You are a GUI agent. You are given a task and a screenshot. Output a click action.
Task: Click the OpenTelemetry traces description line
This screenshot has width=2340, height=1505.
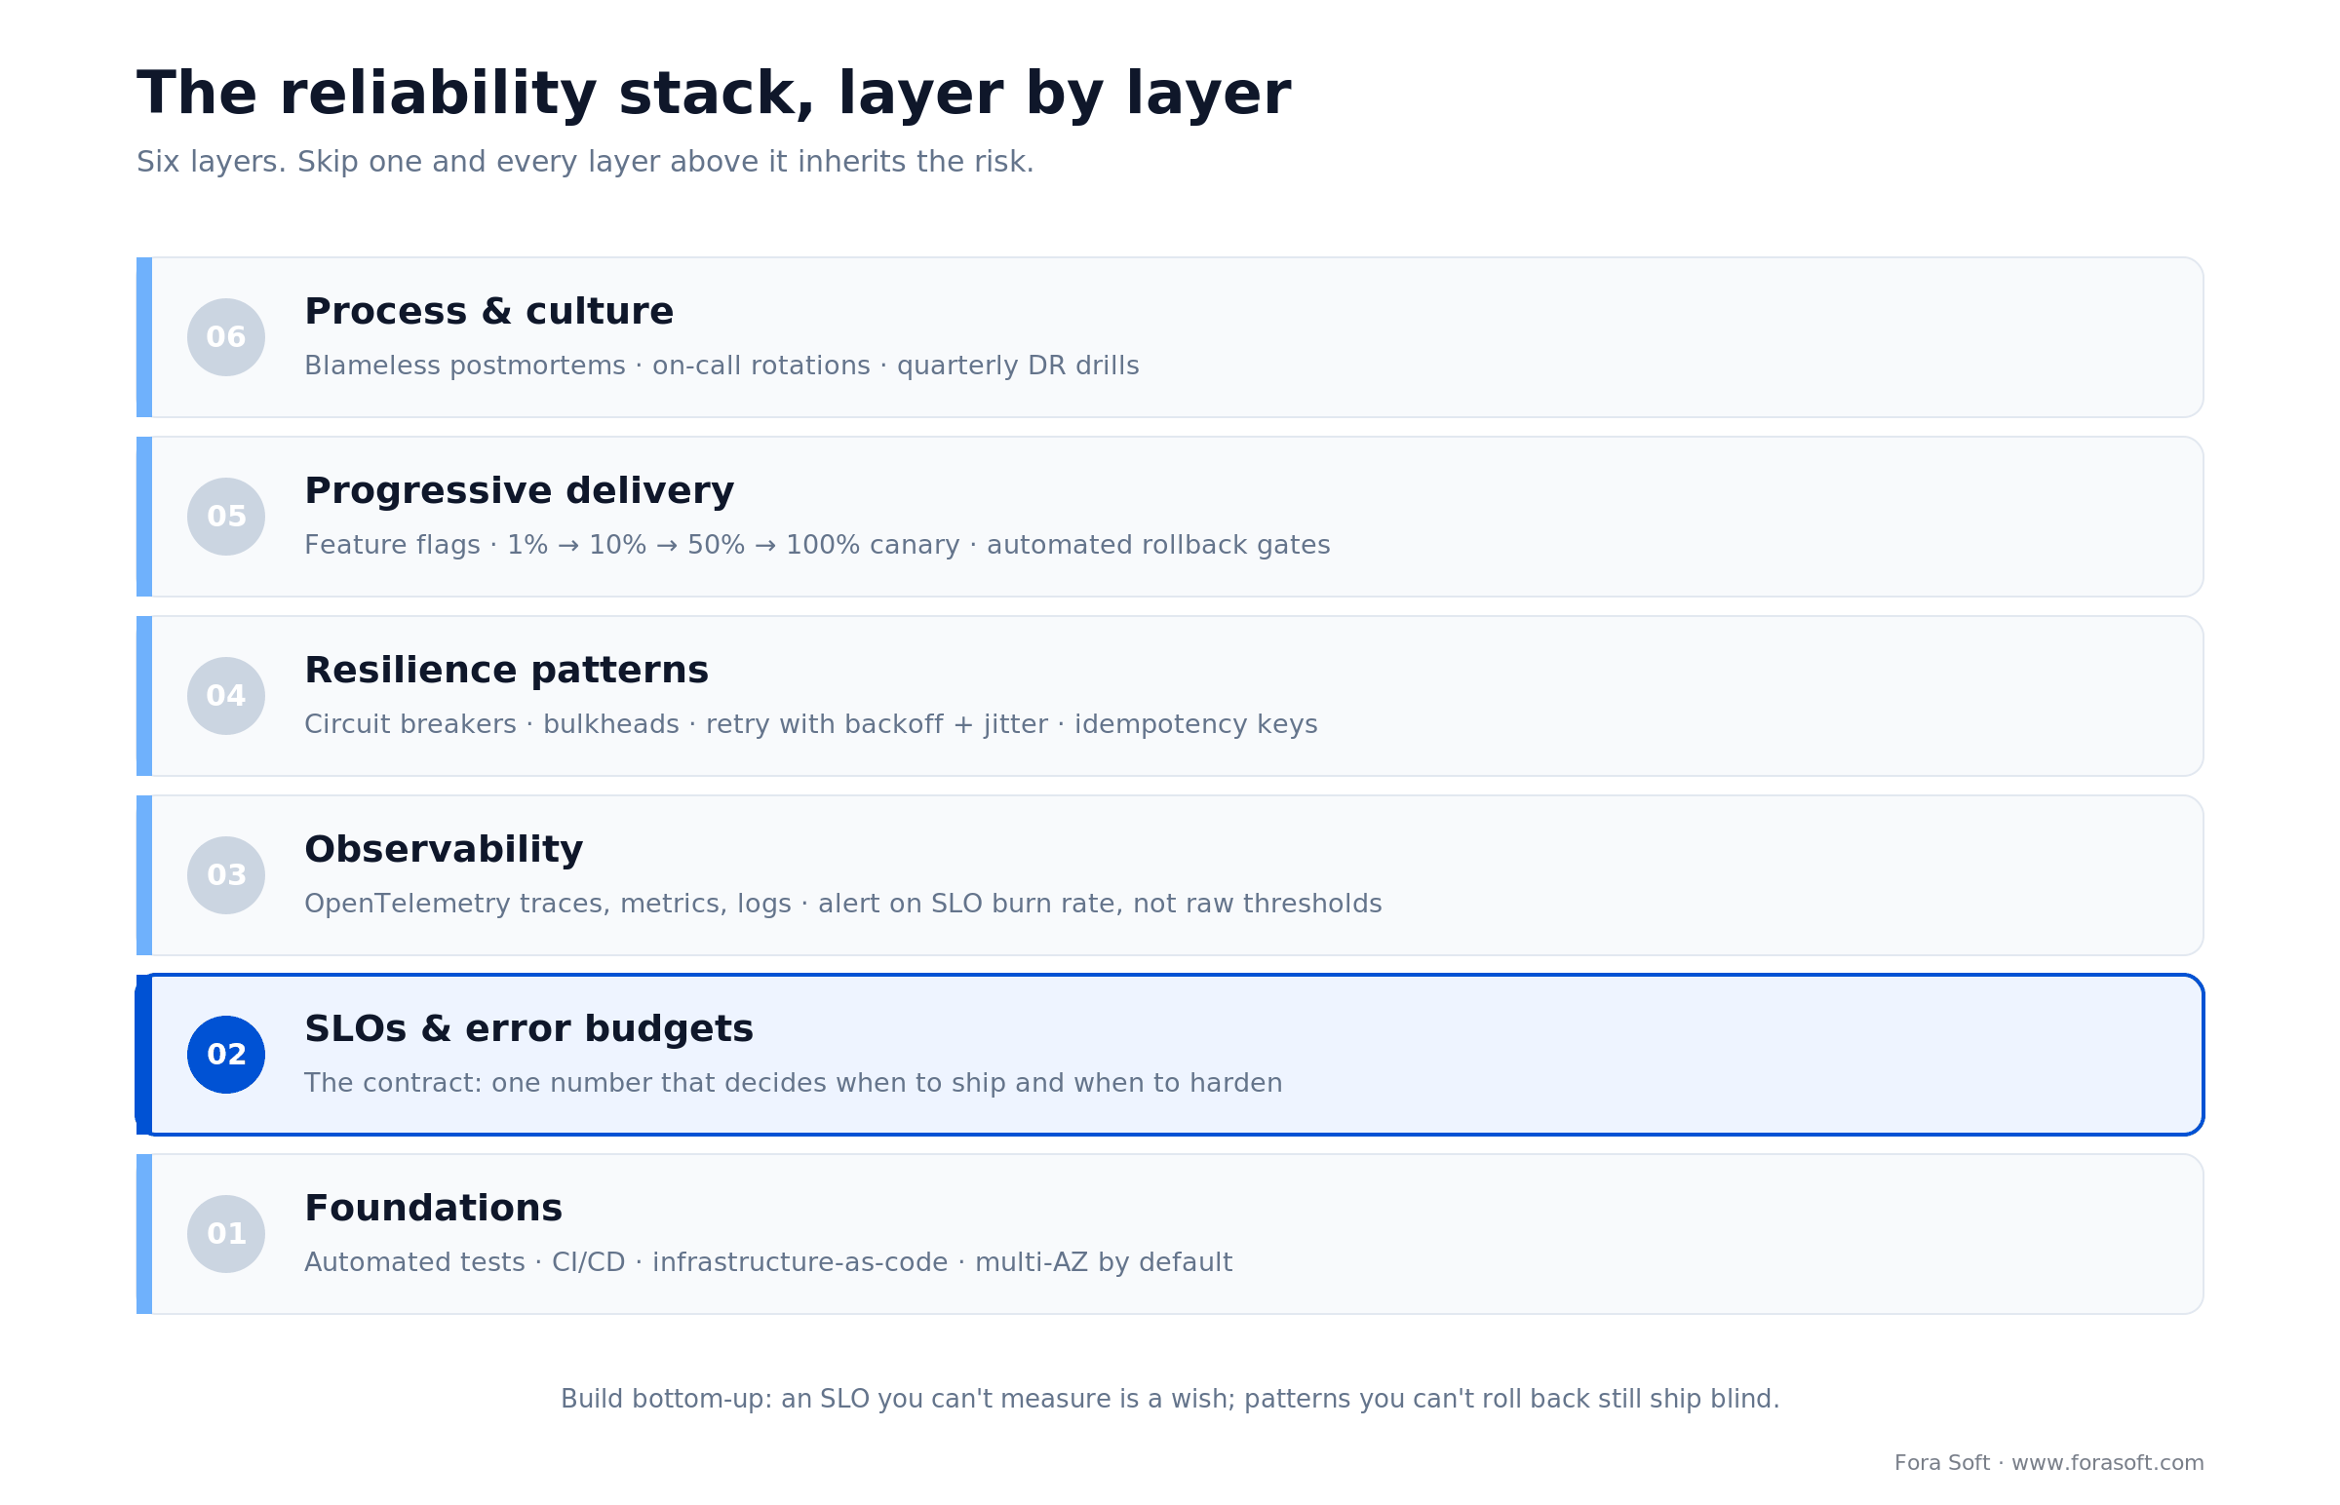[842, 903]
